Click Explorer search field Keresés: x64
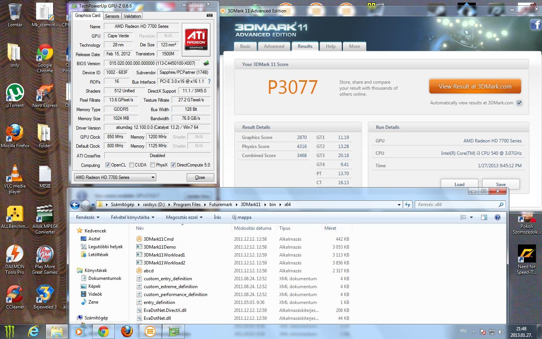Image resolution: width=542 pixels, height=339 pixels. (460, 205)
